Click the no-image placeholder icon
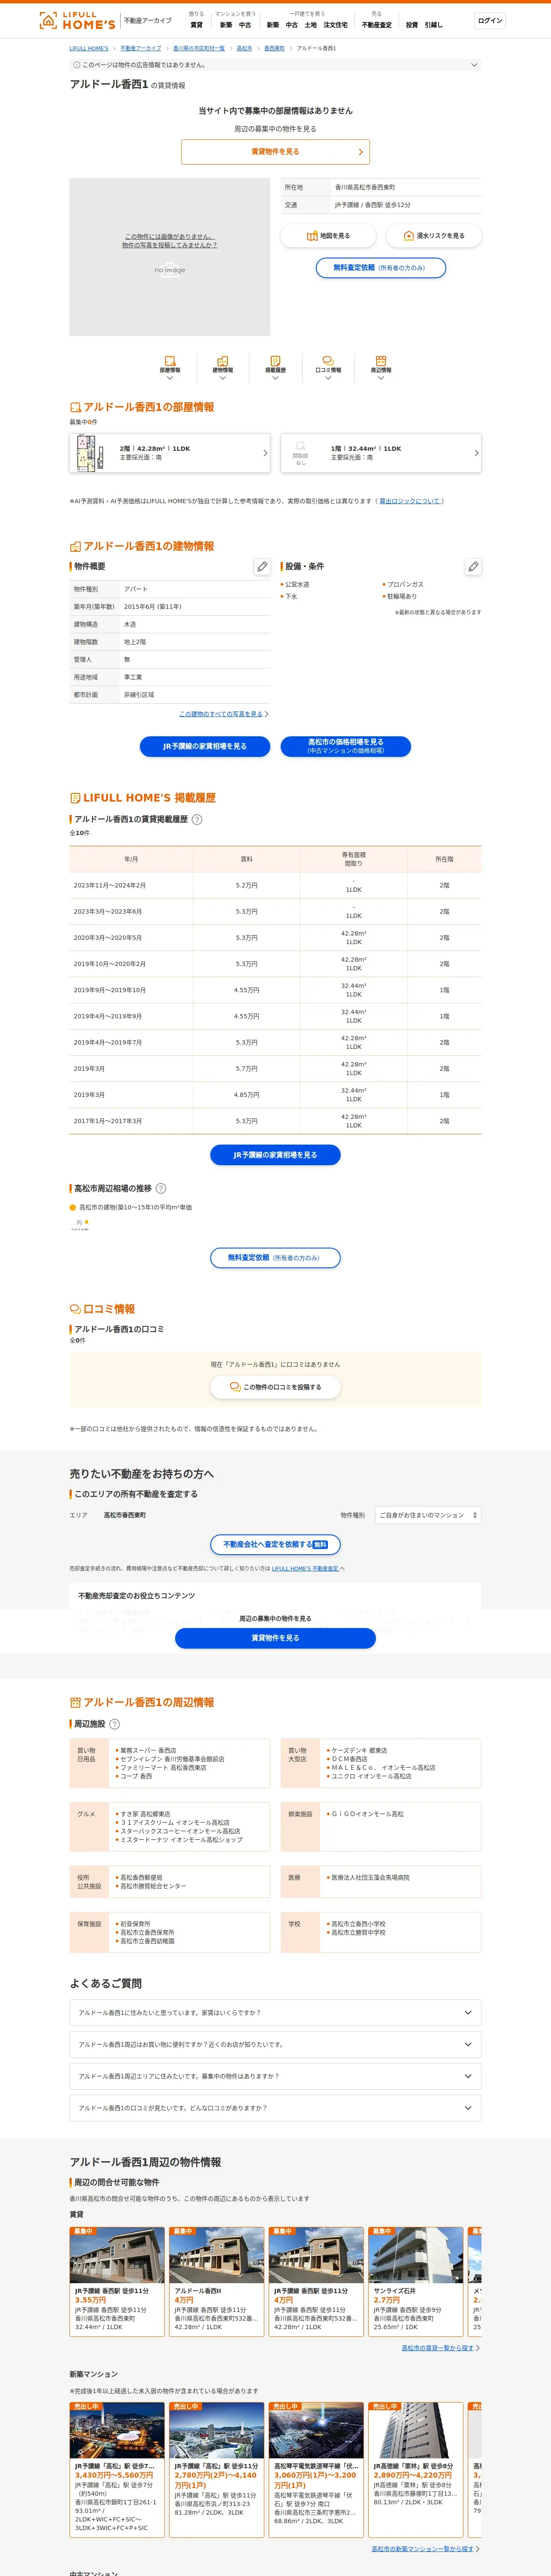This screenshot has height=2576, width=551. tap(170, 270)
